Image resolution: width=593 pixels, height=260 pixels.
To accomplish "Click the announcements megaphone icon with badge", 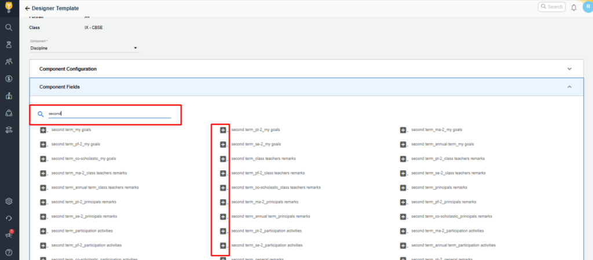I will [9, 235].
